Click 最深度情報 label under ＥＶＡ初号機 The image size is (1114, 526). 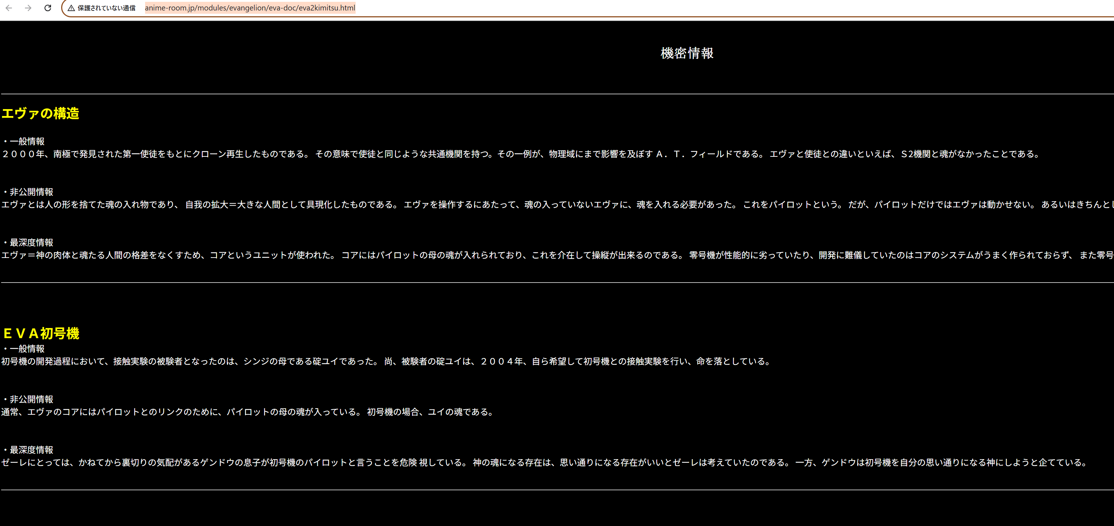(31, 449)
